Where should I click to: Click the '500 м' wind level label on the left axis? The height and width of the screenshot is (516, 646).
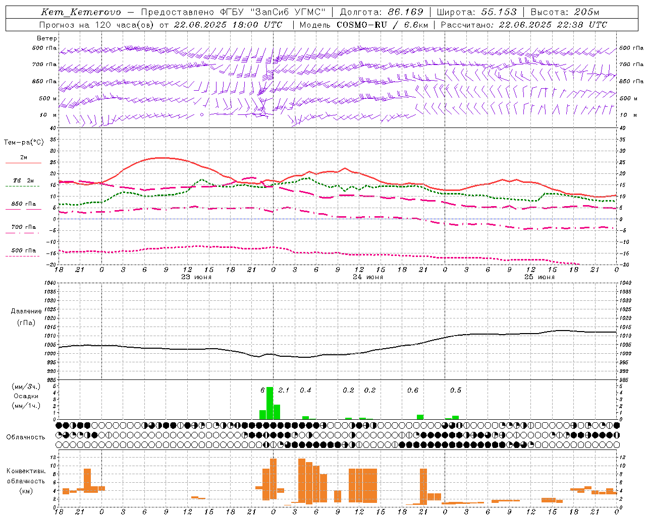(48, 98)
